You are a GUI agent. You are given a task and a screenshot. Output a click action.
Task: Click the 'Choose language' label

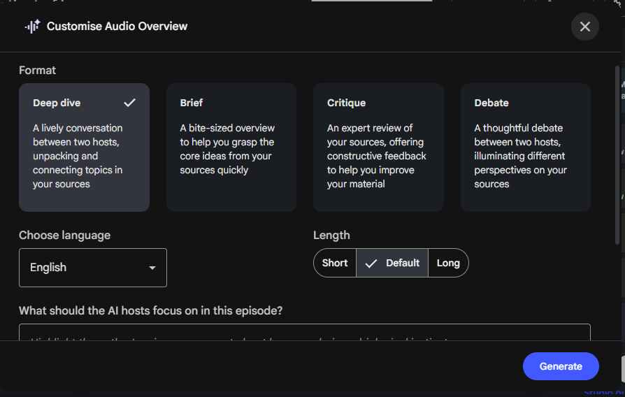(x=64, y=235)
